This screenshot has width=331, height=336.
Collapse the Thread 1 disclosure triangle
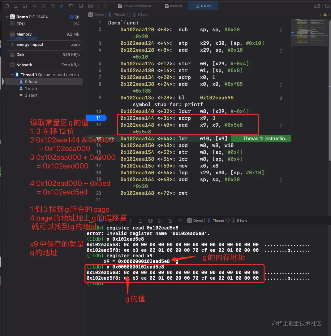pos(11,75)
